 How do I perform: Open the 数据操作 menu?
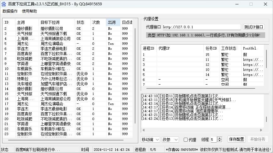(x=10, y=11)
